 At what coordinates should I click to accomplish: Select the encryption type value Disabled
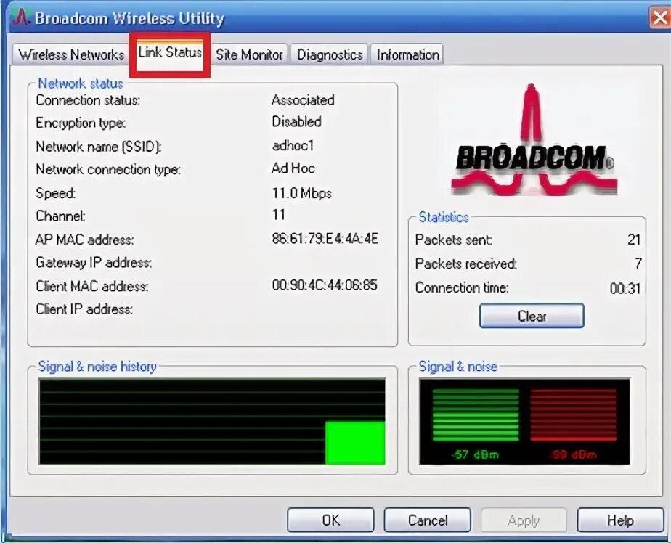tap(296, 121)
